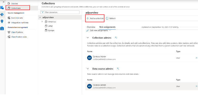Click the Name column header under Collection admins

pos(90,51)
